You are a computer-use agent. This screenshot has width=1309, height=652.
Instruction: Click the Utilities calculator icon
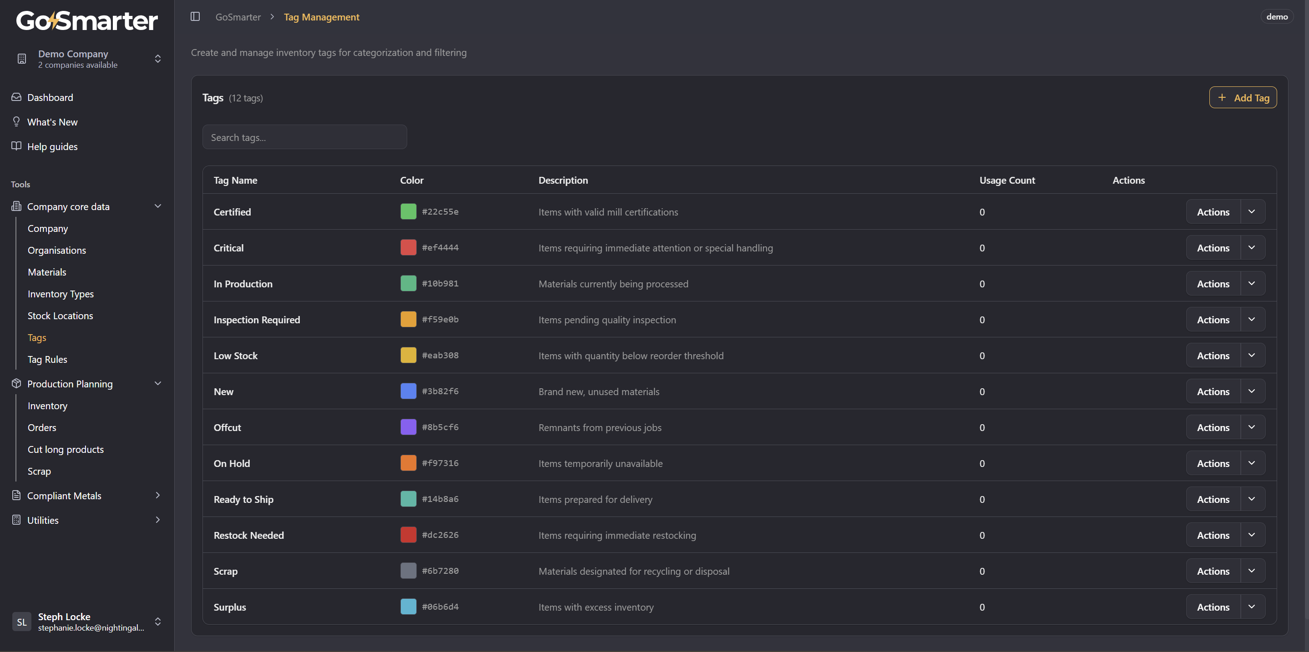pyautogui.click(x=16, y=520)
